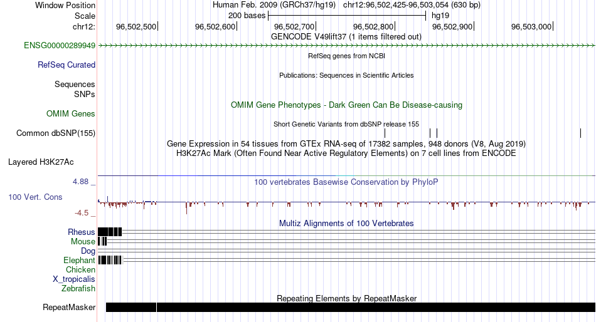Screen dimensions: 596x322
Task: Click the H3K27Ac Mark ENCODE track title
Action: coord(346,153)
